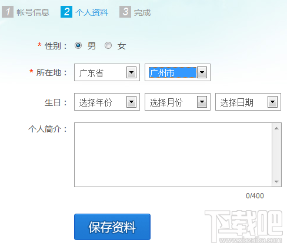
Task: Click the 女 label text
Action: pos(122,46)
